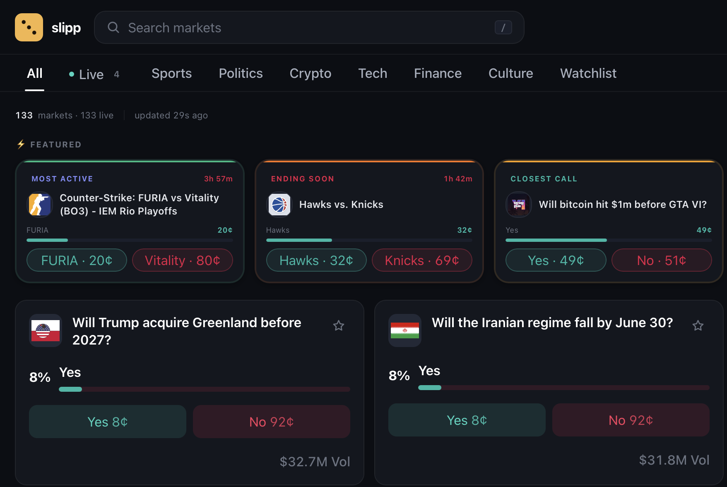The image size is (727, 487).
Task: Click the Counter-Strike game icon
Action: point(40,204)
